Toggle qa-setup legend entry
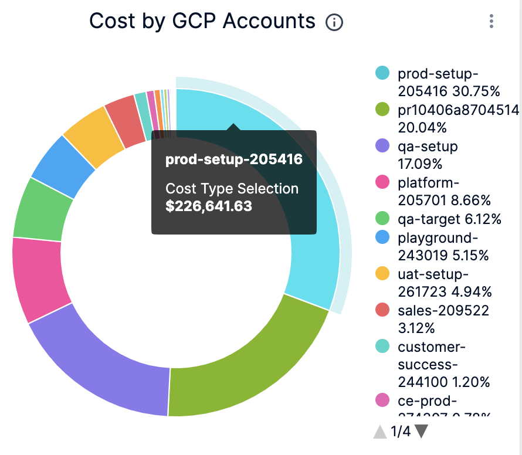The height and width of the screenshot is (455, 522). 428,154
